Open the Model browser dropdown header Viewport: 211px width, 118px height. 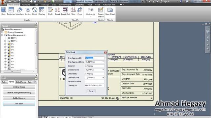[6, 26]
